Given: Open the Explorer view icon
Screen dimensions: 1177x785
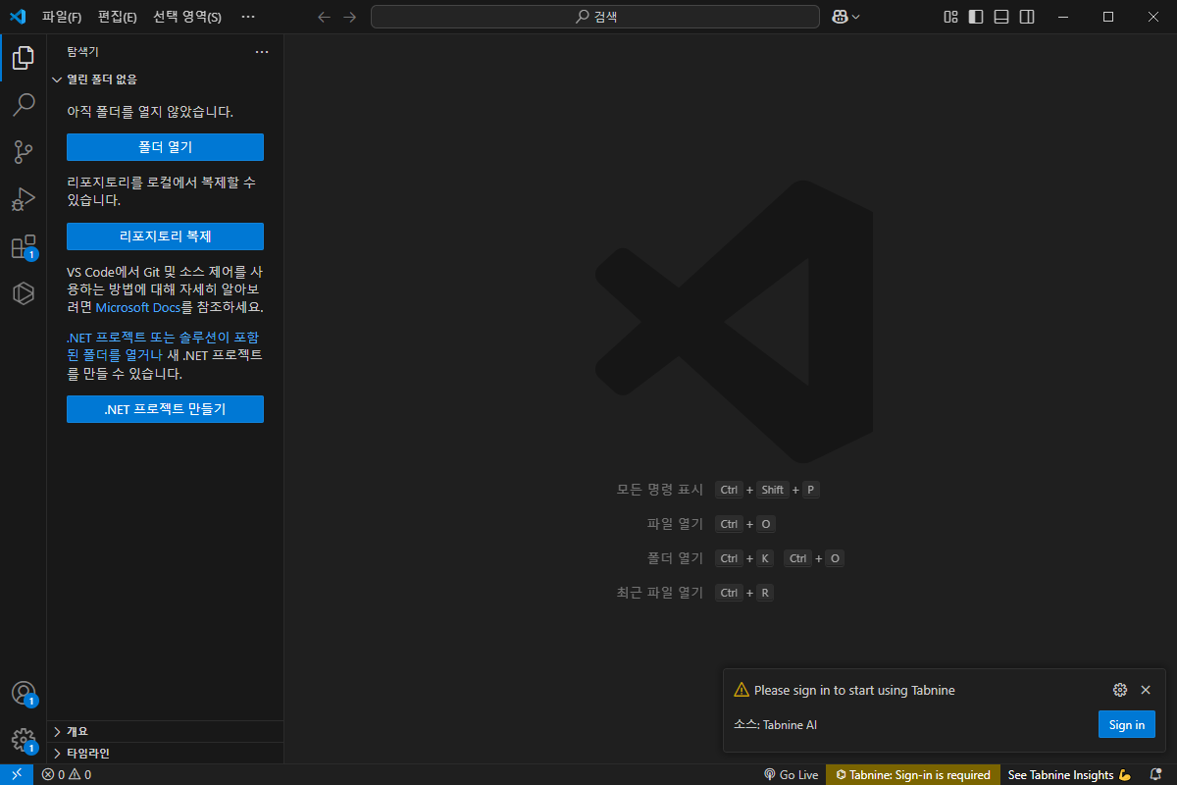Looking at the screenshot, I should [x=23, y=58].
